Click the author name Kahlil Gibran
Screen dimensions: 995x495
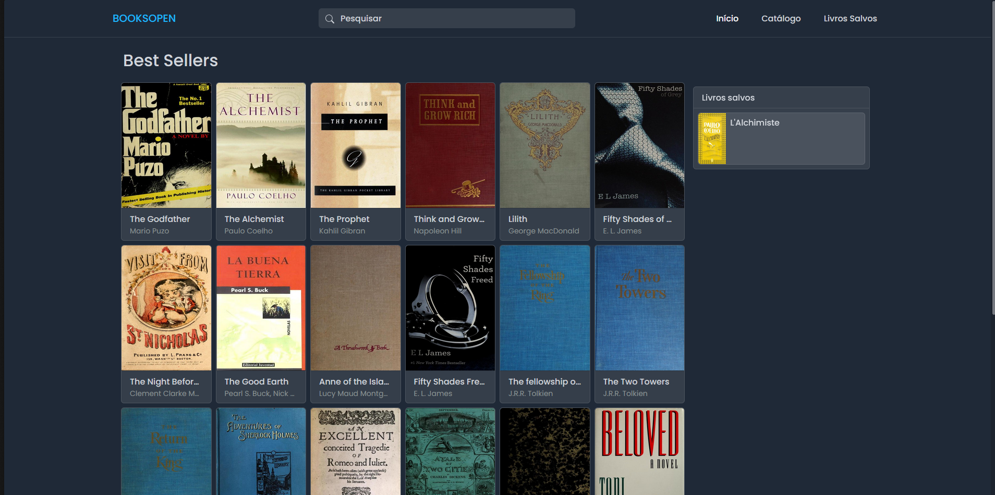pos(342,231)
